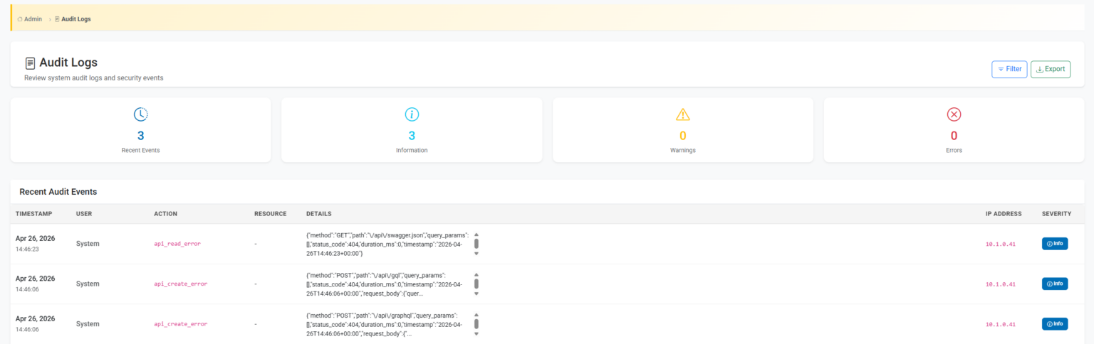Image resolution: width=1094 pixels, height=344 pixels.
Task: Click the USER column header
Action: click(84, 213)
